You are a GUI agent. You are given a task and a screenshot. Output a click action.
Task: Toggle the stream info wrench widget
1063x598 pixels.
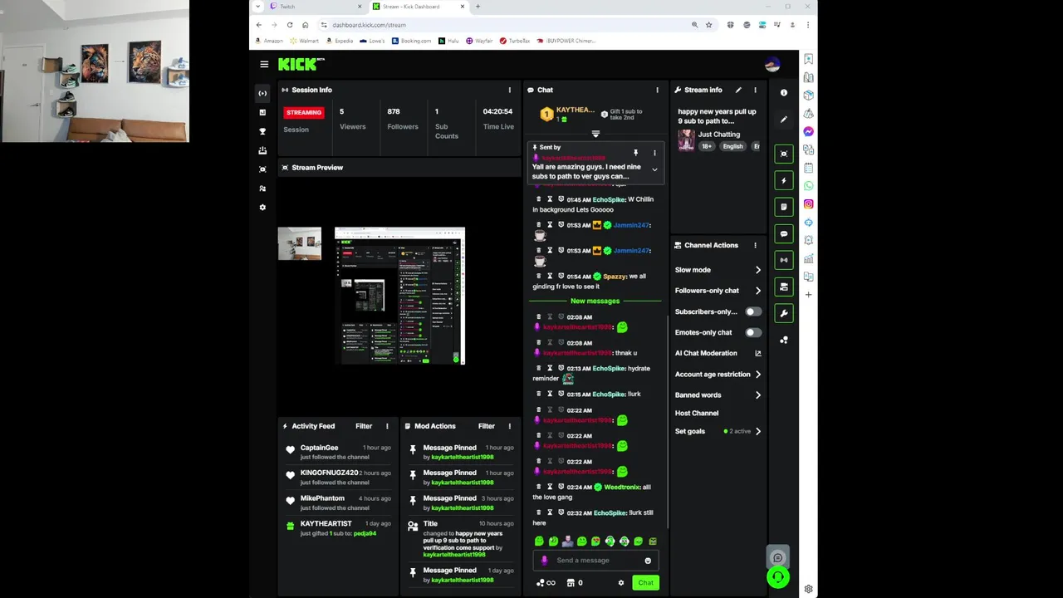pos(784,313)
